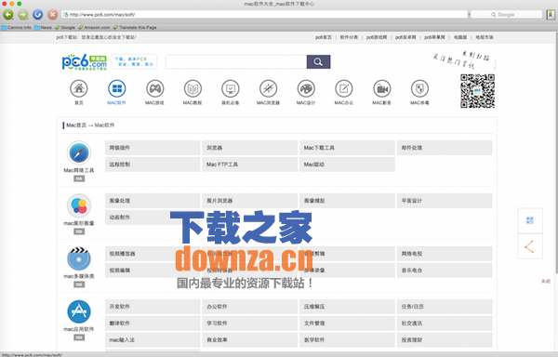Open the Amazon.com bookmark

tap(94, 27)
